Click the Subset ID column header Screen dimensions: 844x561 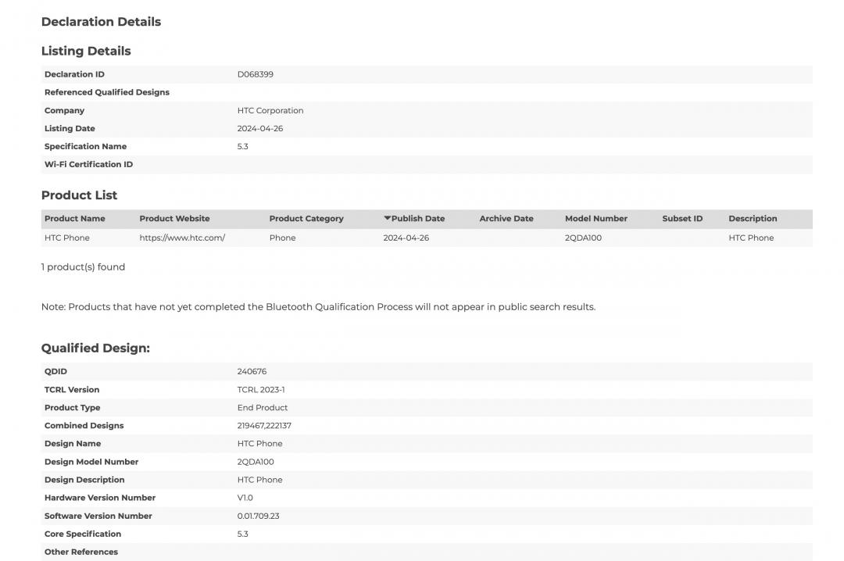681,219
